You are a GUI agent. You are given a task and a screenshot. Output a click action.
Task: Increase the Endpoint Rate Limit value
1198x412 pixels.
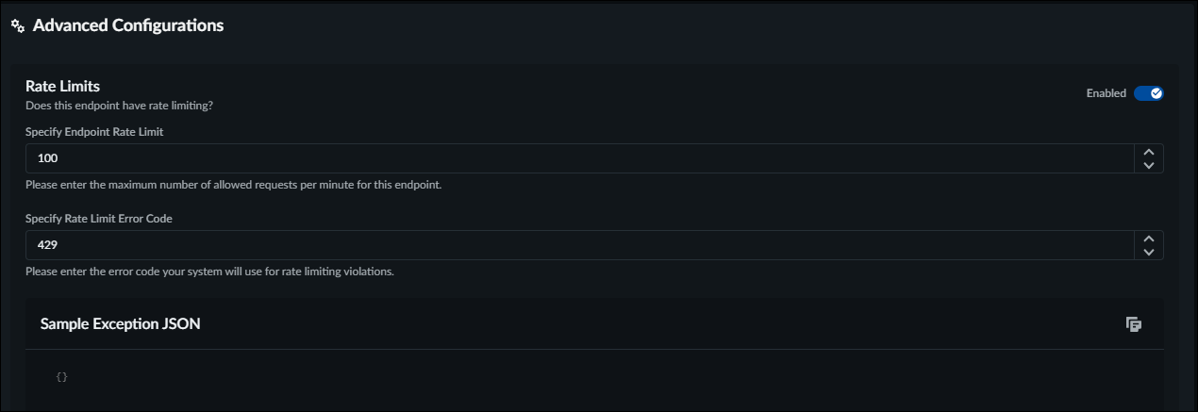tap(1148, 152)
